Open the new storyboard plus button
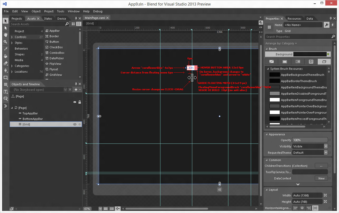339x213 pixels. (76, 89)
